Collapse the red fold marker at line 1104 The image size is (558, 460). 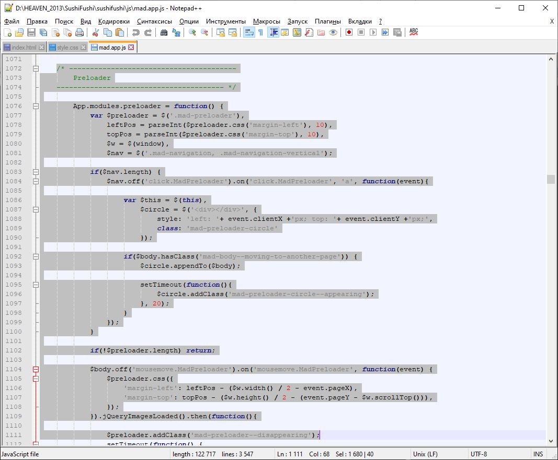[36, 369]
